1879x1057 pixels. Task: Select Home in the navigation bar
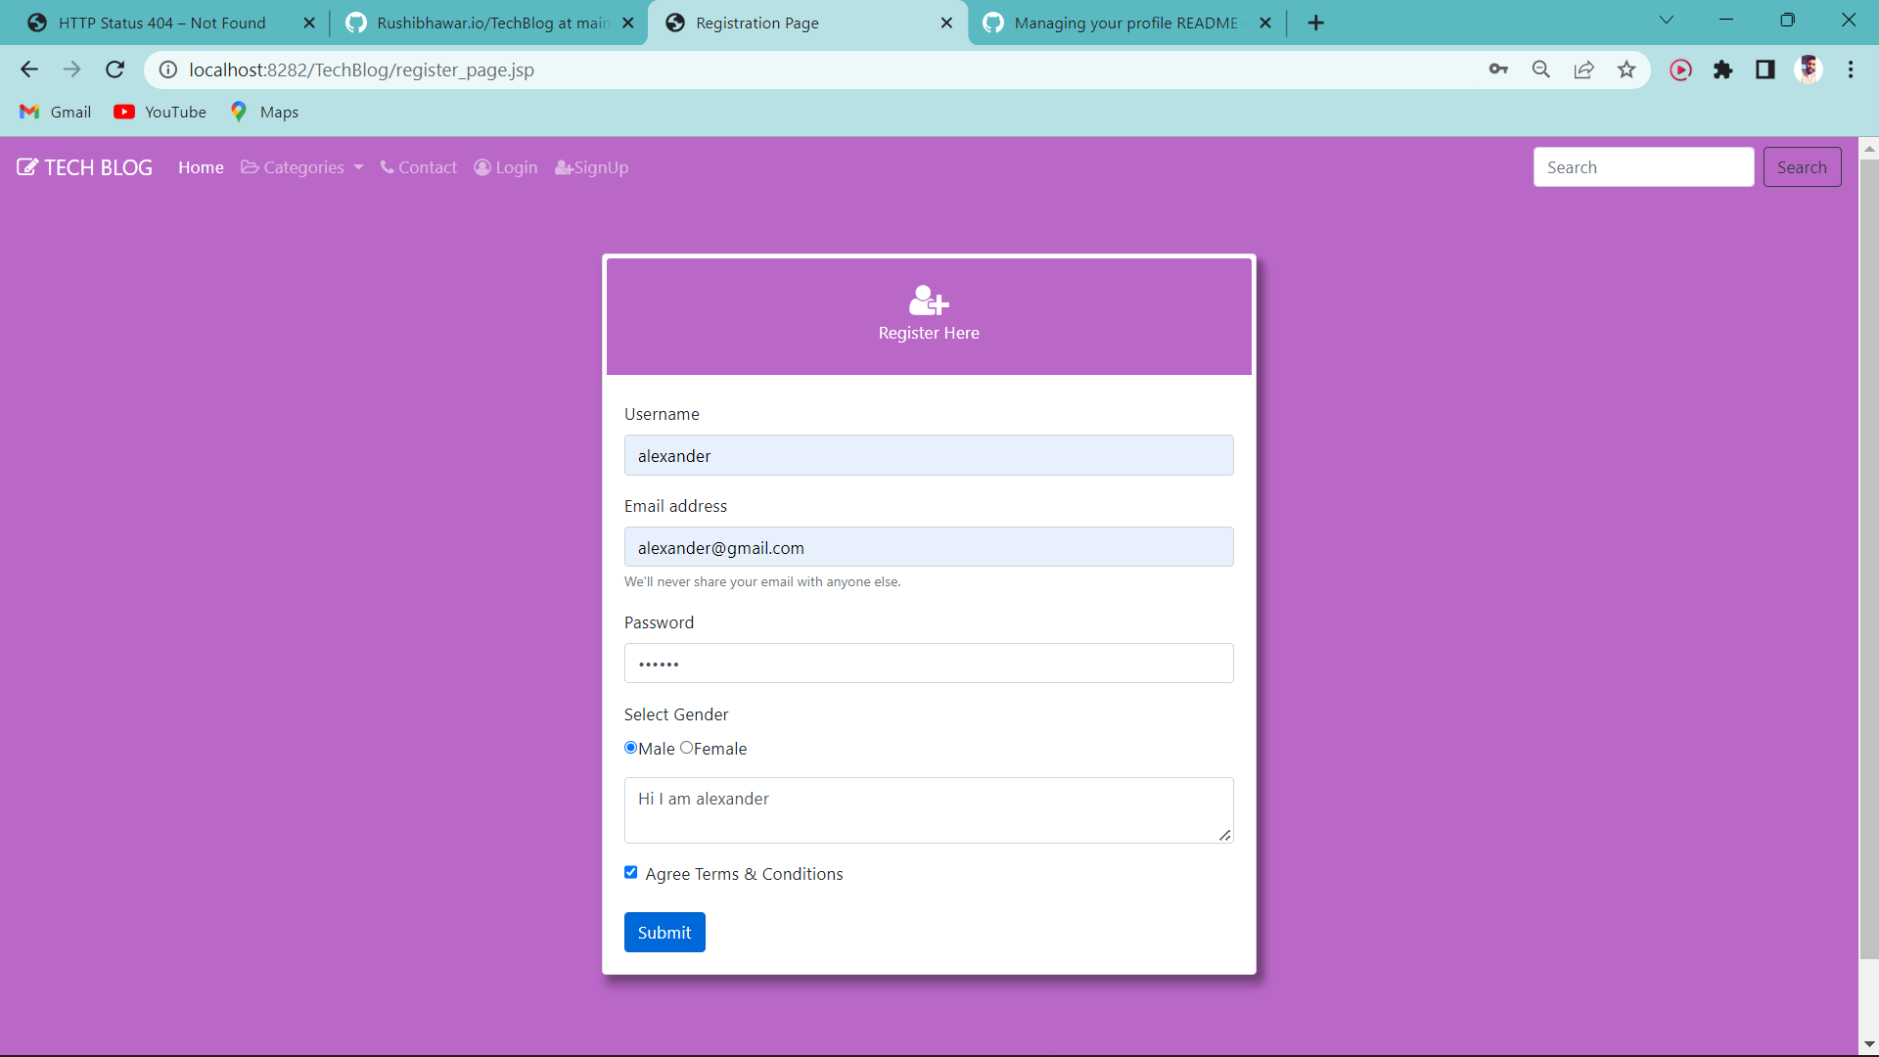201,167
